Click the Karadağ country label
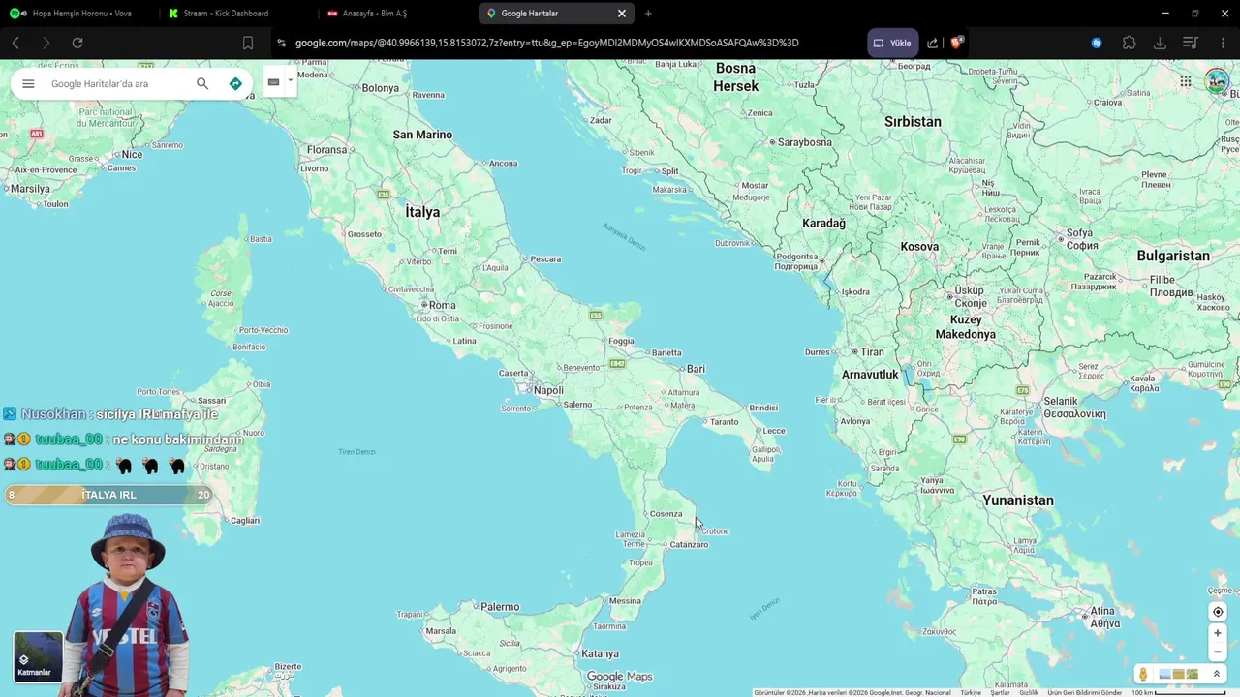The width and height of the screenshot is (1240, 697). (x=823, y=224)
